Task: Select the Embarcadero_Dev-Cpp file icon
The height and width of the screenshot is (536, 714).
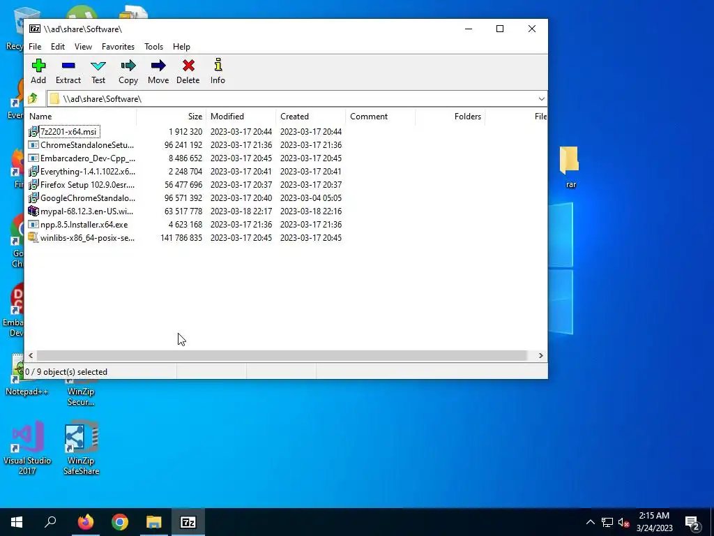Action: (x=33, y=158)
